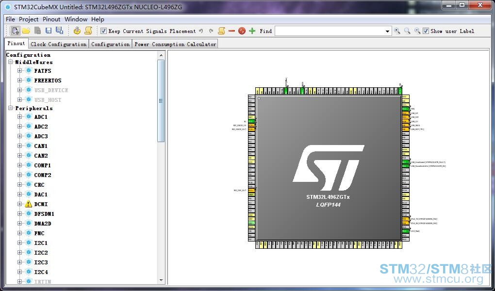Select DFSDM1 in the peripherals tree
The width and height of the screenshot is (495, 291).
click(x=44, y=214)
